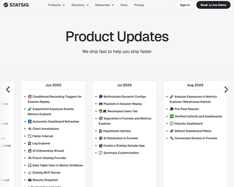Image resolution: width=234 pixels, height=187 pixels.
Task: Click the Jun 2025 column header
Action: click(53, 85)
